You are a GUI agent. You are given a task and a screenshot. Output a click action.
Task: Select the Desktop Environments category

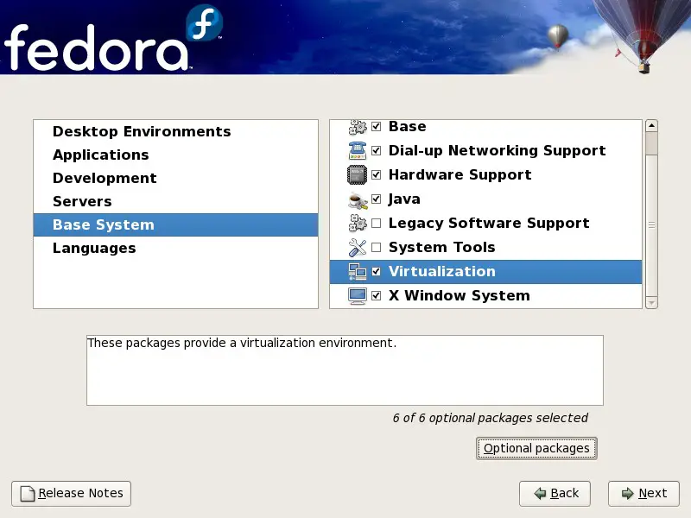click(175, 131)
